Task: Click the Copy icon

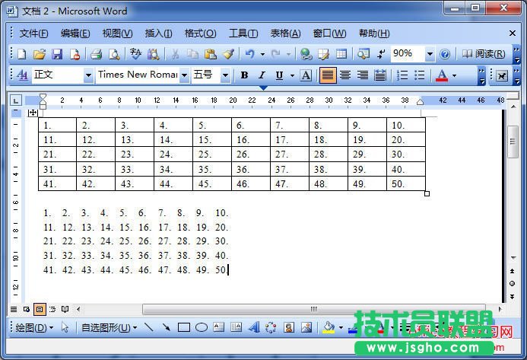Action: click(x=192, y=54)
